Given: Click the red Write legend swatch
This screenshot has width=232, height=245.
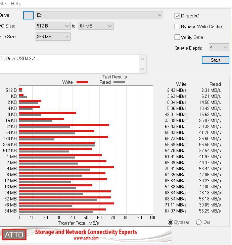Looking at the screenshot, I should [82, 82].
